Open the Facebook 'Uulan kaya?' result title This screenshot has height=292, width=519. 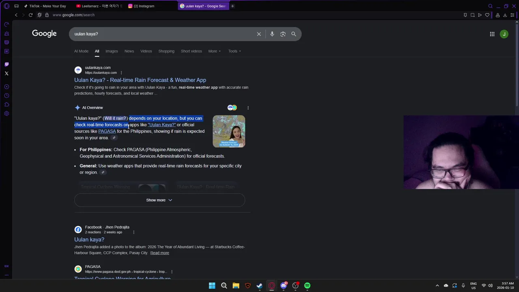(x=89, y=240)
